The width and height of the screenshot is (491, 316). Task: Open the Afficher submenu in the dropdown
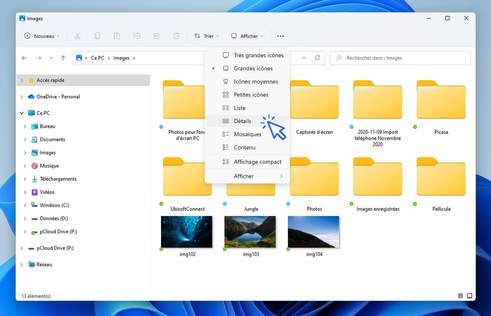(x=247, y=176)
